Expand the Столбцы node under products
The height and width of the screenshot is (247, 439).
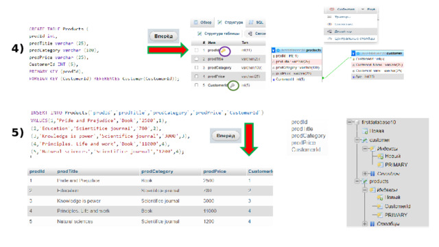(365, 224)
